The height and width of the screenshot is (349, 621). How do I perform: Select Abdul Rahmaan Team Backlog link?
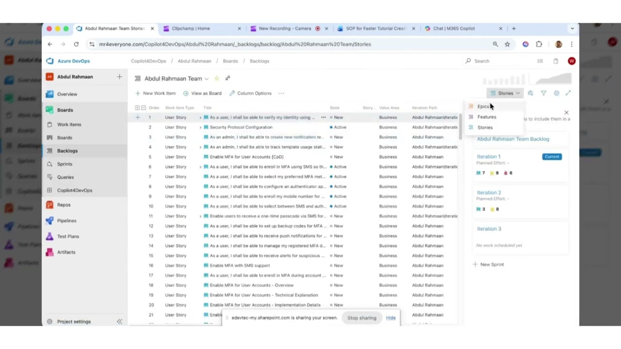click(513, 139)
